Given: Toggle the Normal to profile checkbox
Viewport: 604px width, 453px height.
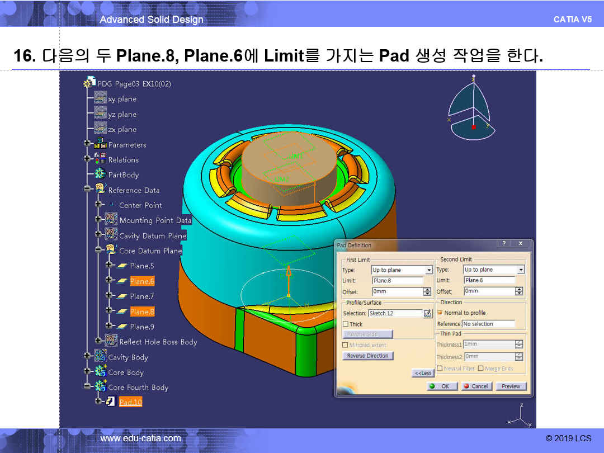Looking at the screenshot, I should coord(440,313).
